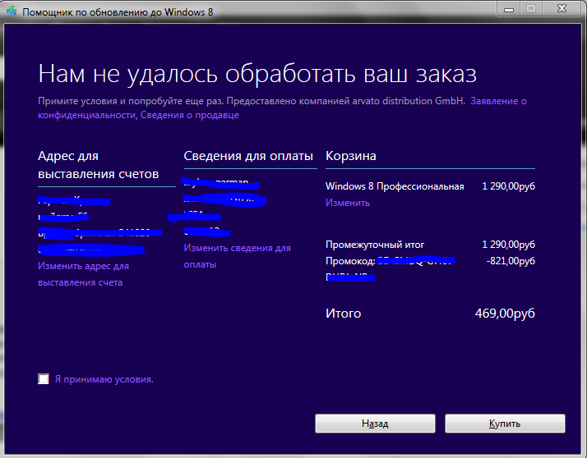
Task: Click 'Изменить сведения для оплаты' link
Action: (237, 256)
